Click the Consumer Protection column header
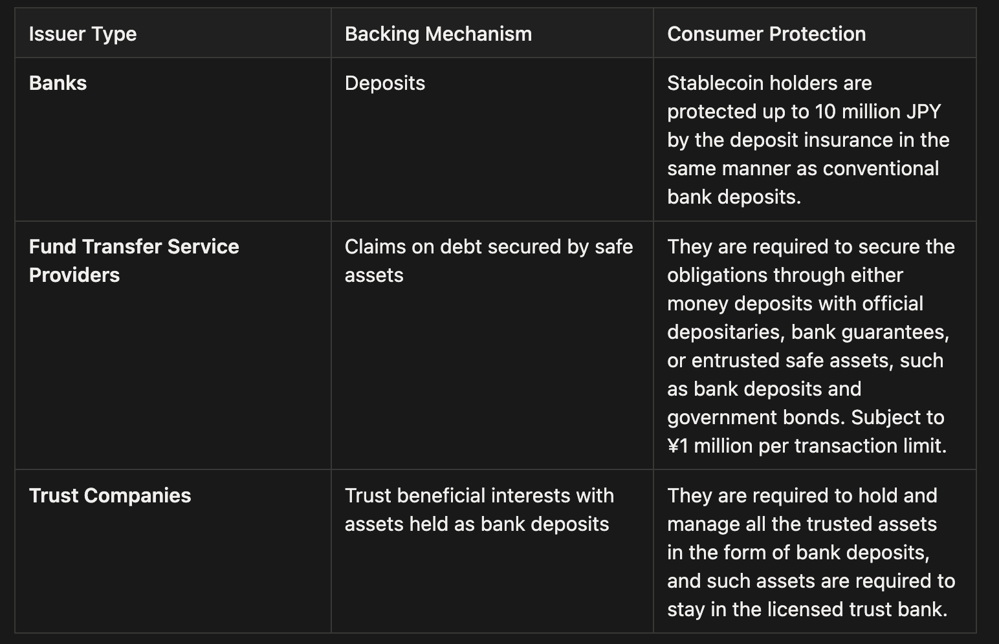999x644 pixels. coord(766,34)
